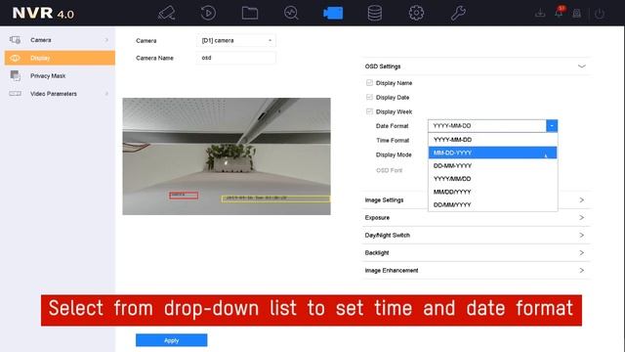Click the Date Format field showing YYYY-MM-DD

pyautogui.click(x=487, y=126)
